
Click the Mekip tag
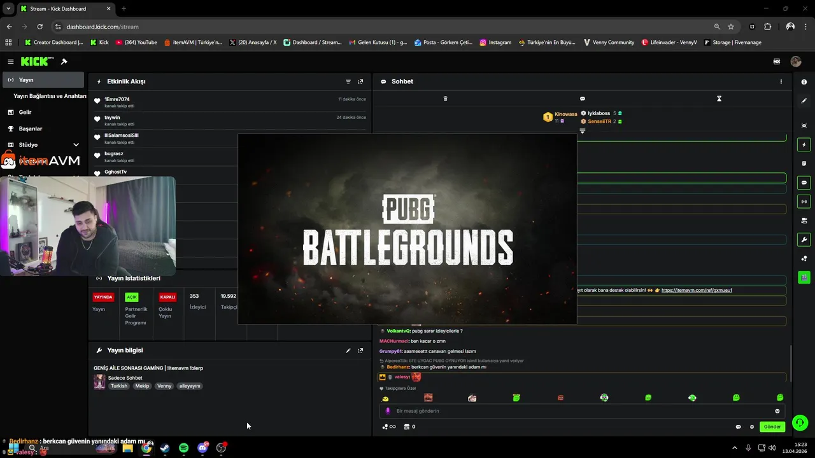tap(141, 386)
